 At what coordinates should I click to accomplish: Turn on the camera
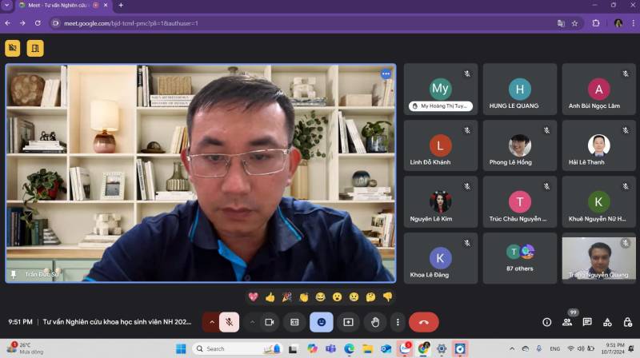click(270, 322)
